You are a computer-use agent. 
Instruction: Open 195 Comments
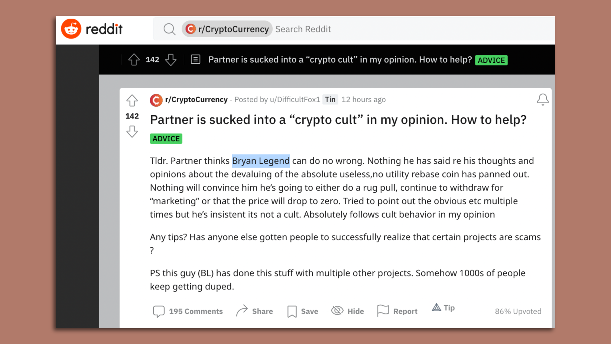[x=195, y=311]
